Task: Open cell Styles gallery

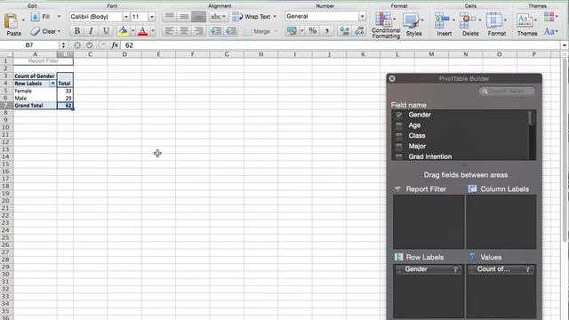Action: tap(413, 25)
